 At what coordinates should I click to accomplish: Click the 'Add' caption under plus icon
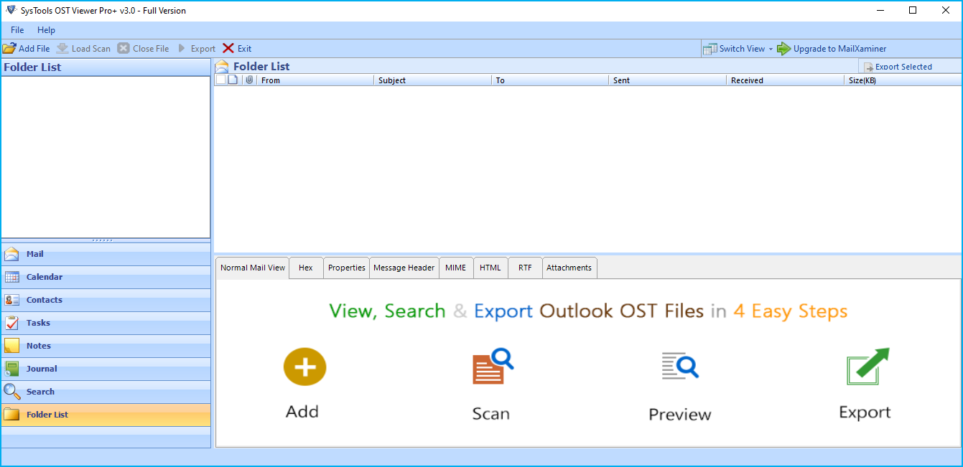pos(302,412)
